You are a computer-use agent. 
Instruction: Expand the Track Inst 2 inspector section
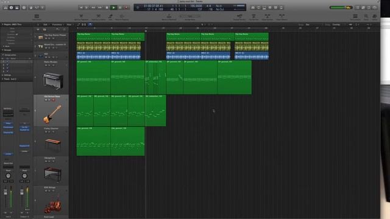coord(2,79)
